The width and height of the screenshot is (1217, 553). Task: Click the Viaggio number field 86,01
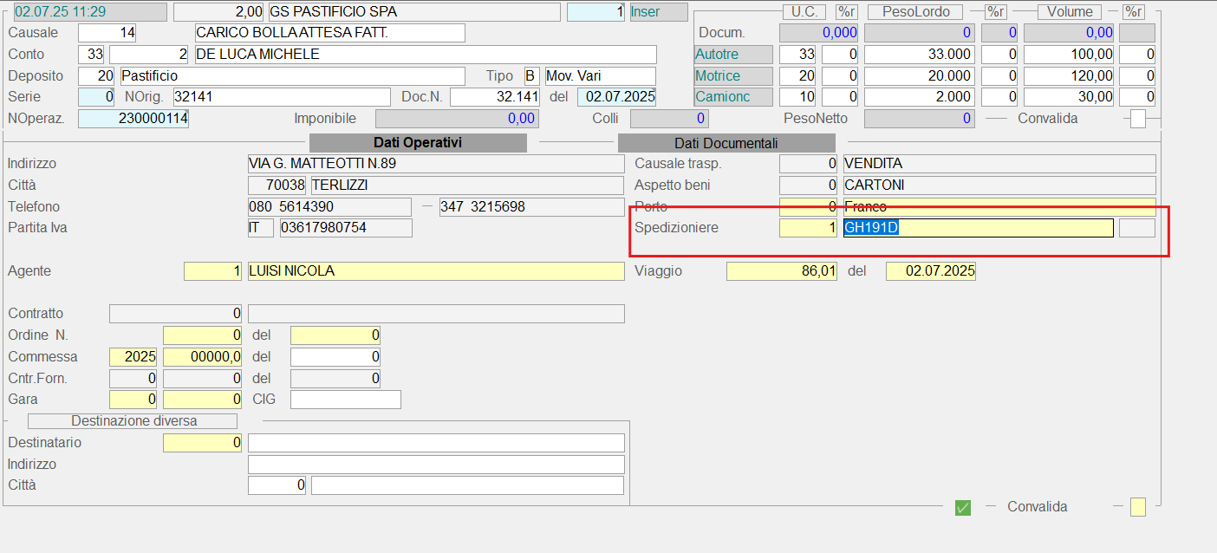(x=782, y=271)
